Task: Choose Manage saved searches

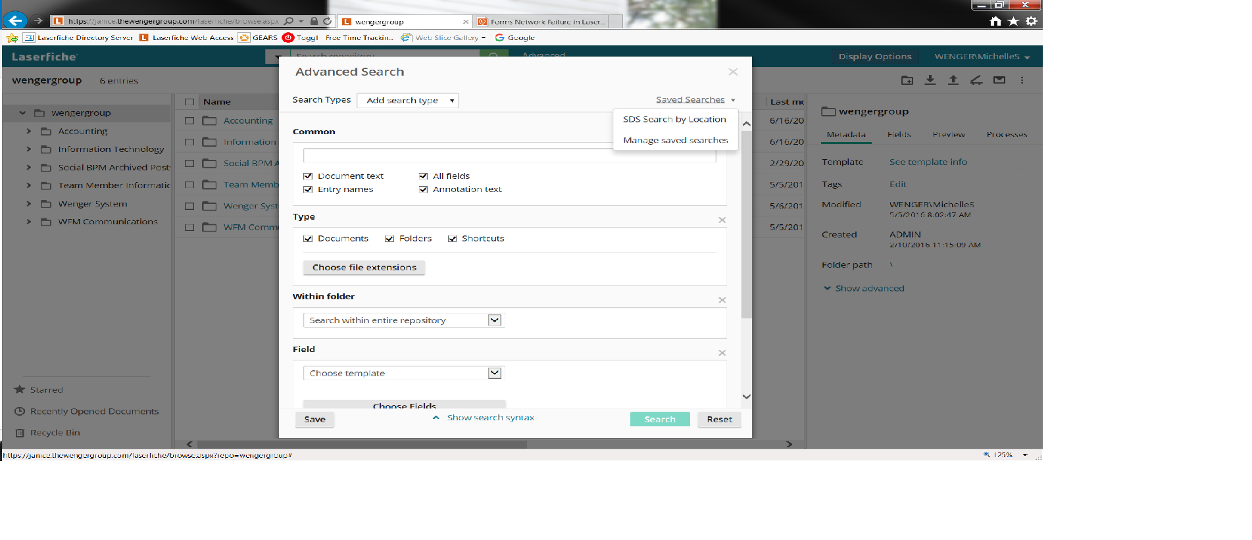Action: pos(676,140)
